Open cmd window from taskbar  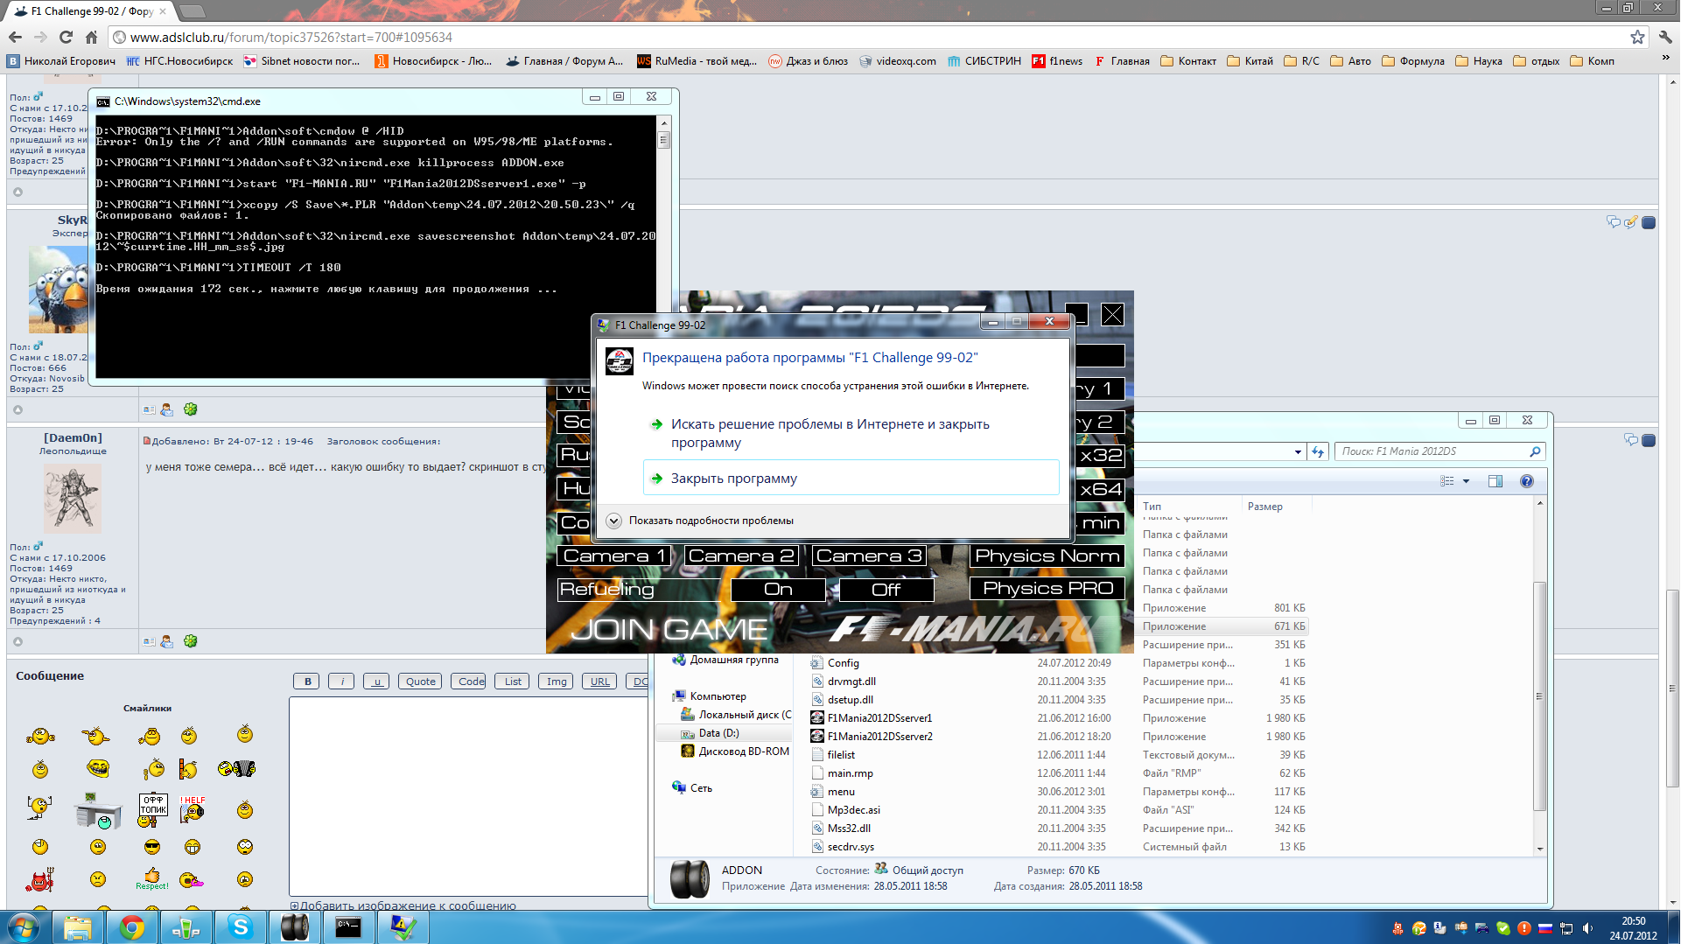point(348,927)
